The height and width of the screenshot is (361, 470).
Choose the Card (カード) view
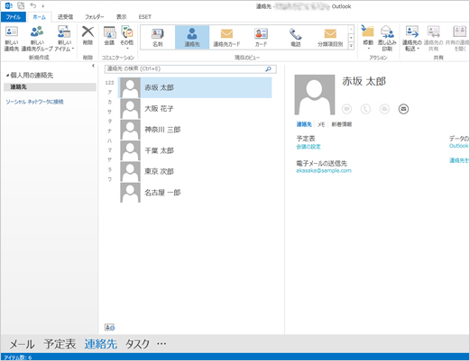(261, 37)
